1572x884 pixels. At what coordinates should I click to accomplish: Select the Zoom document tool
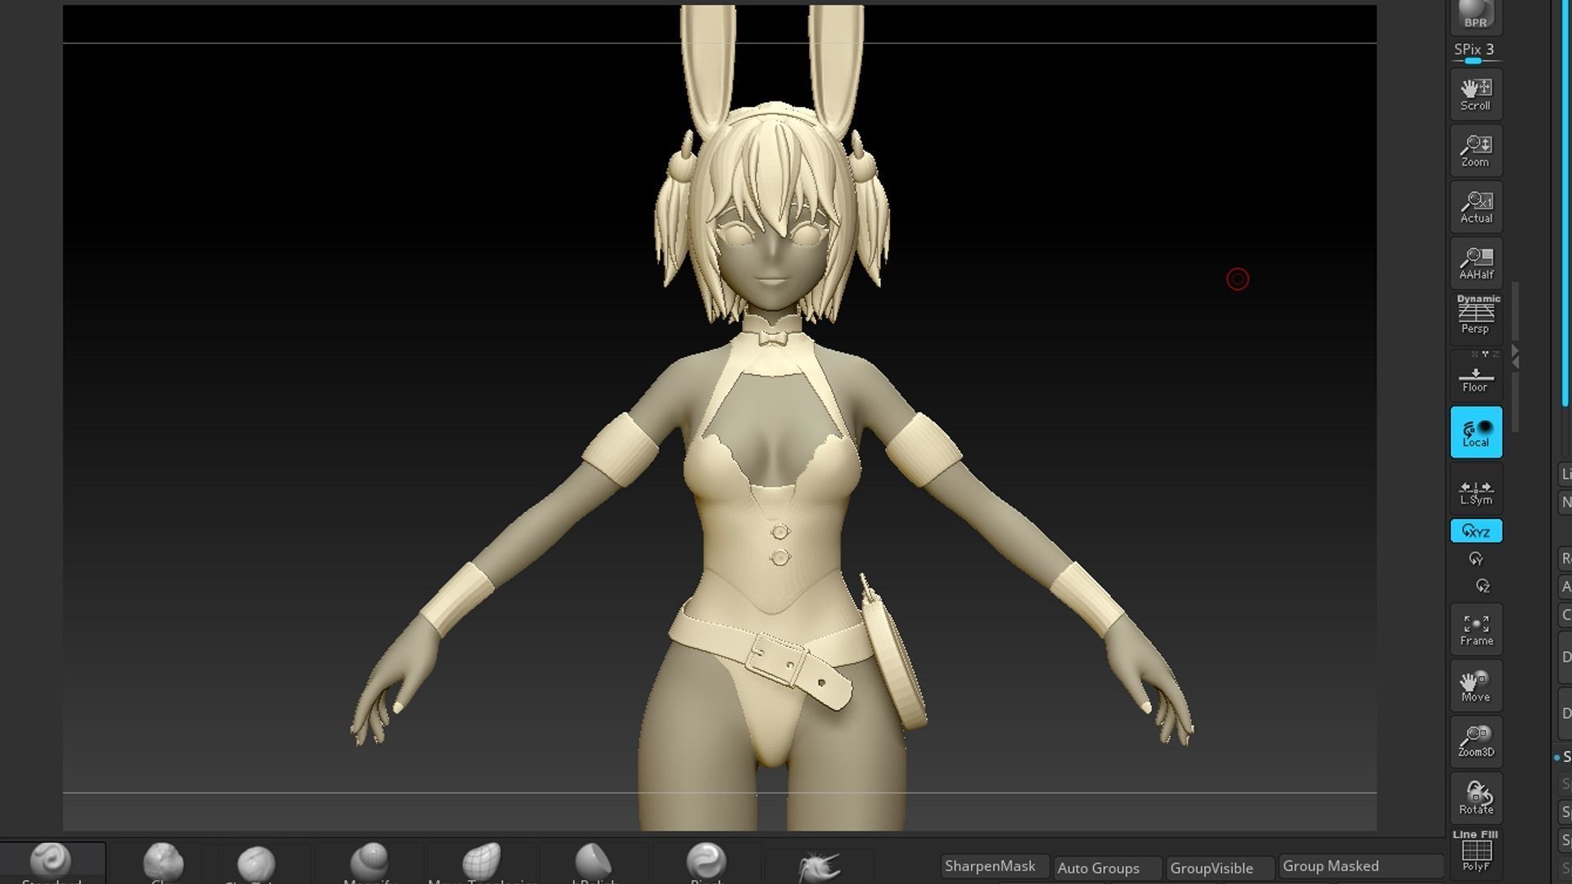click(1475, 151)
